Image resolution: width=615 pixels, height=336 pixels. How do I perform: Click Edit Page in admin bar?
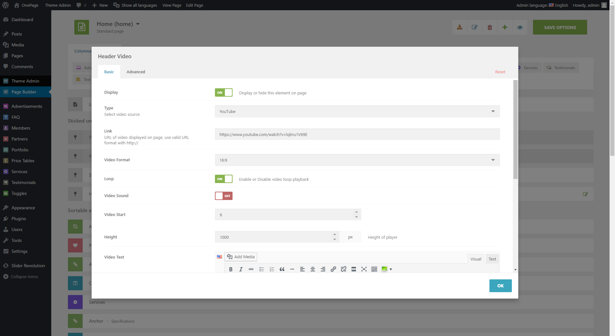pos(194,5)
